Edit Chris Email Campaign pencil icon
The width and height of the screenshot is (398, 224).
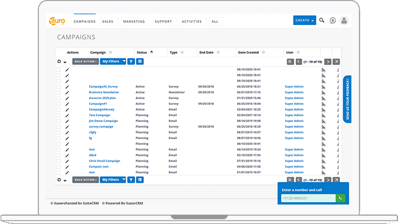tap(67, 161)
